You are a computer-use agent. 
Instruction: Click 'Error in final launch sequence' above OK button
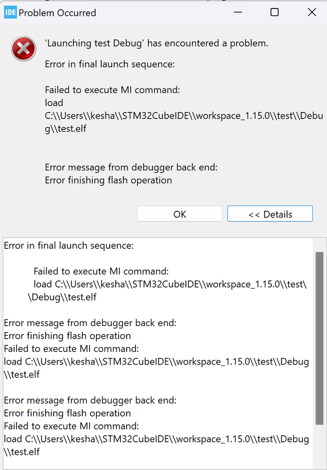pyautogui.click(x=110, y=64)
